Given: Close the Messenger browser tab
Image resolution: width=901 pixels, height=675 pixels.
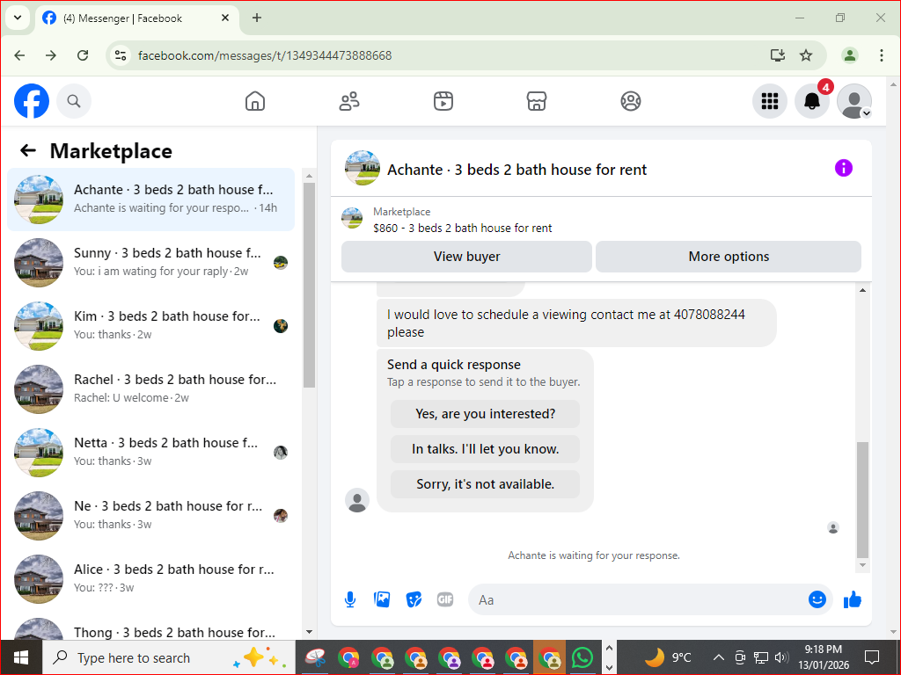Looking at the screenshot, I should point(225,18).
